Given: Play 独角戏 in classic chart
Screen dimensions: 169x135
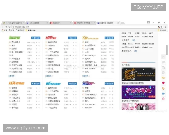Looking at the screenshot, I should (x=37, y=88).
